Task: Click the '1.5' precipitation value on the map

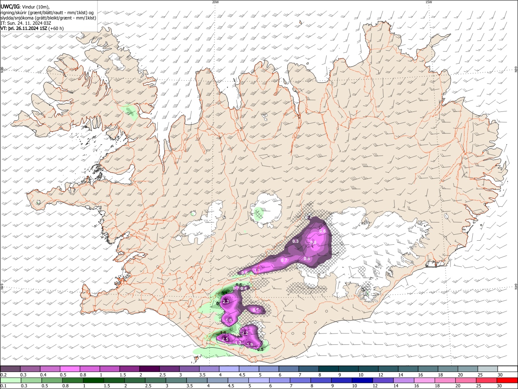Action: tap(229, 320)
